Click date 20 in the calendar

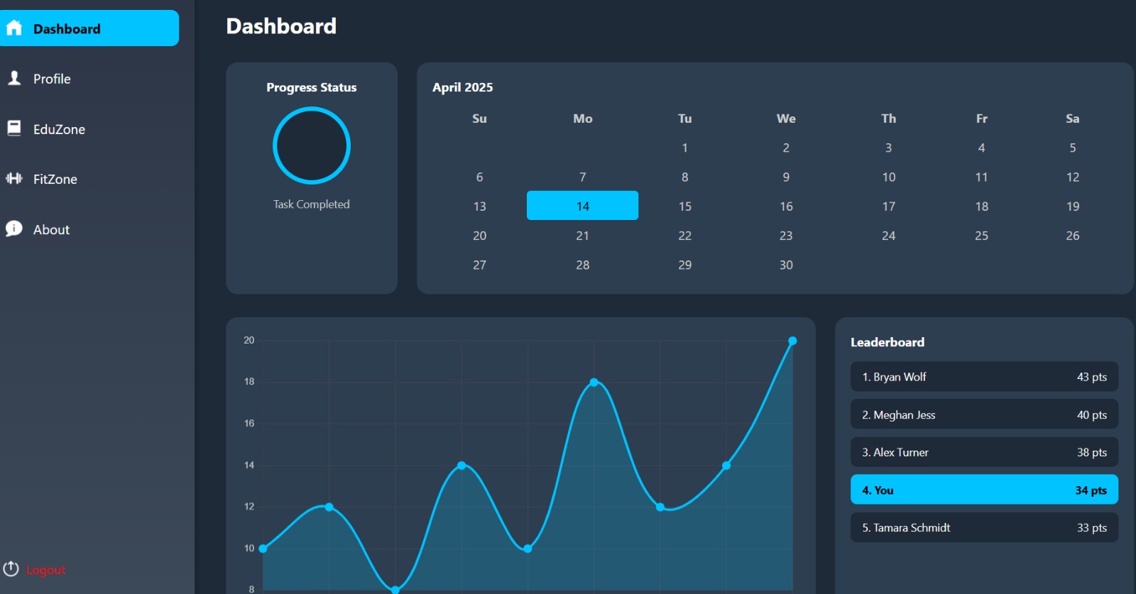pyautogui.click(x=480, y=235)
